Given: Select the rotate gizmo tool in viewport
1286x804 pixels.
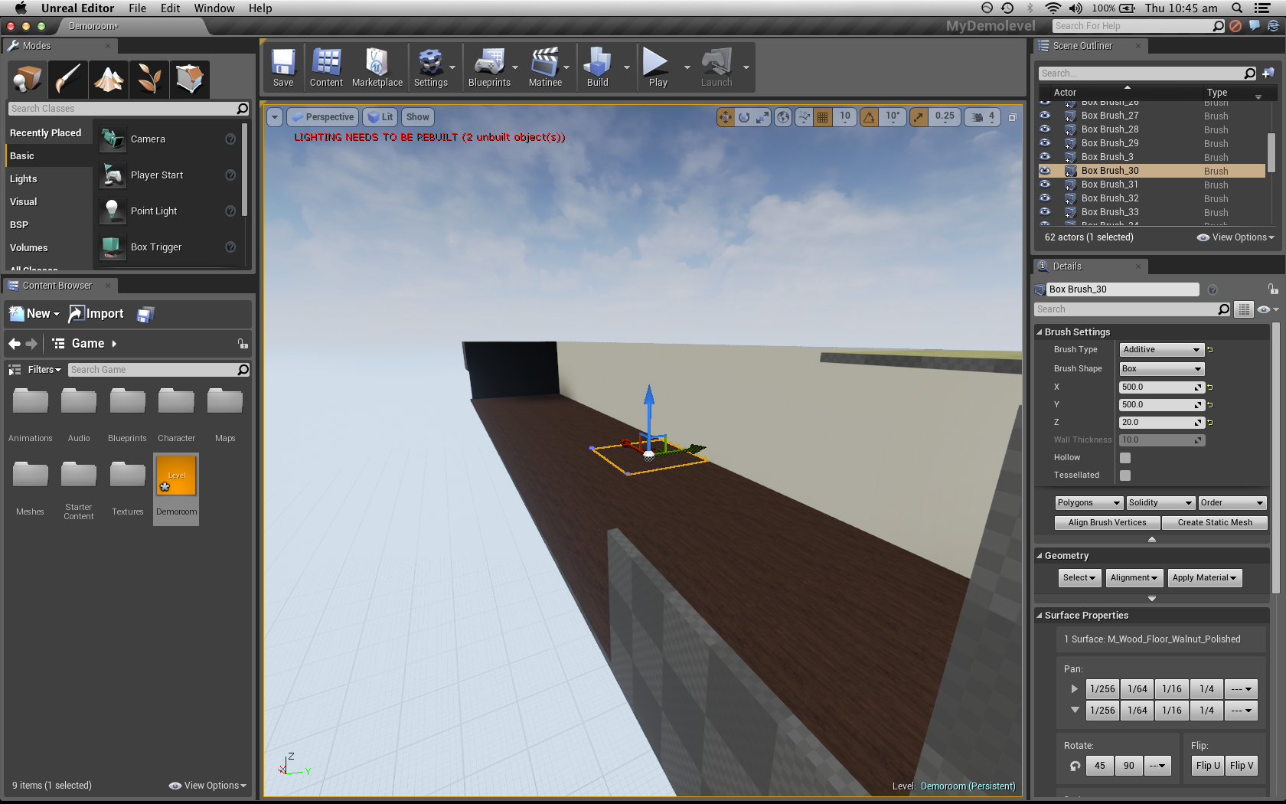Looking at the screenshot, I should [743, 117].
